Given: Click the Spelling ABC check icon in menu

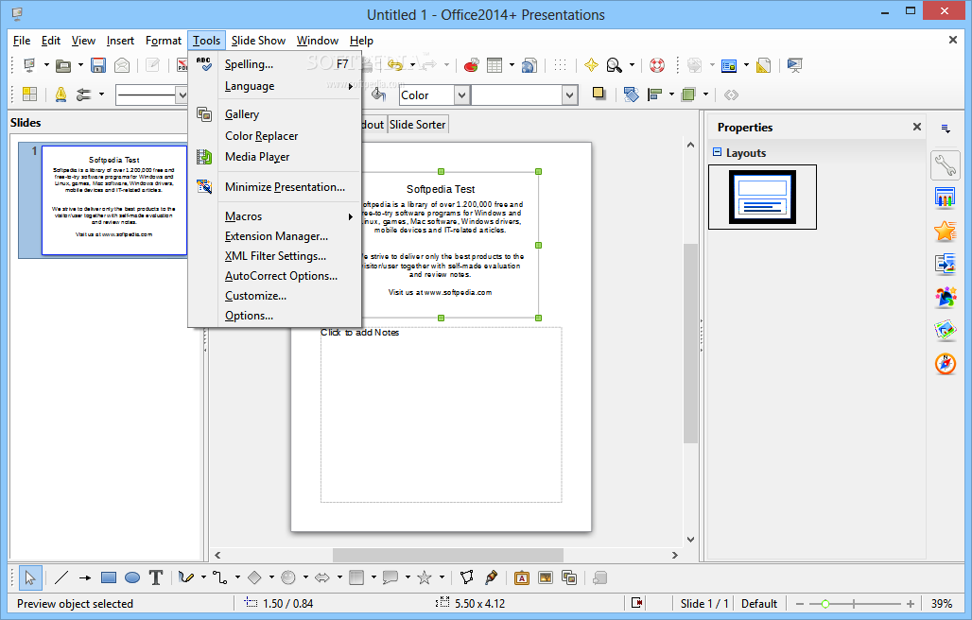Looking at the screenshot, I should pyautogui.click(x=204, y=64).
